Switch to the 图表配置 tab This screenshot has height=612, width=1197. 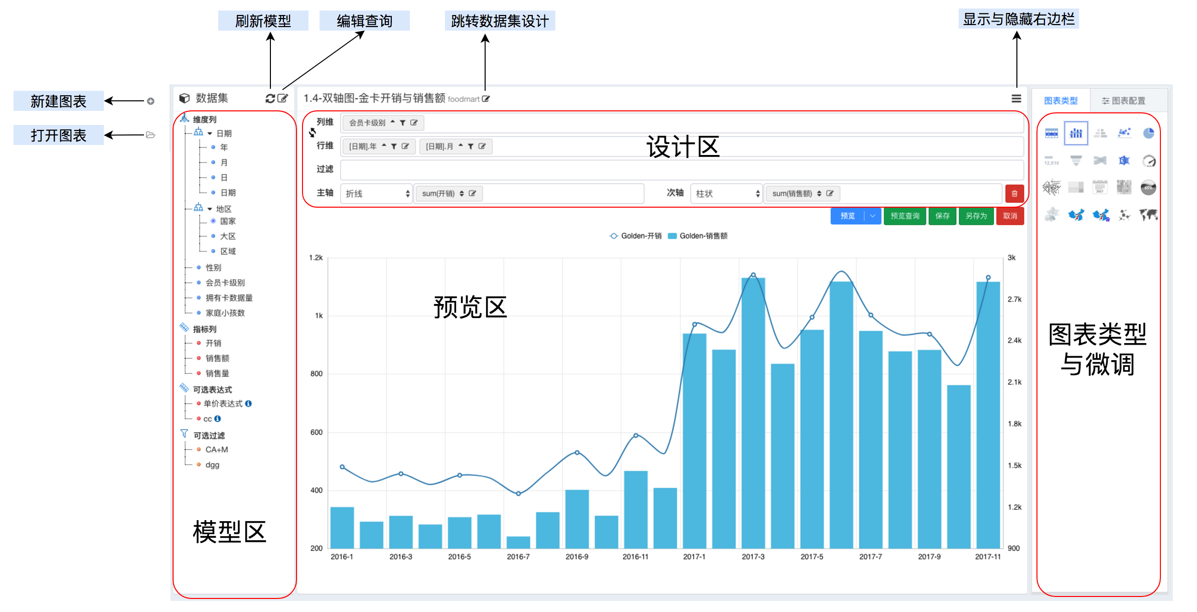click(x=1123, y=101)
